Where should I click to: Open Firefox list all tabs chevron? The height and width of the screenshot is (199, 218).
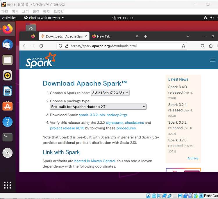pyautogui.click(x=188, y=36)
